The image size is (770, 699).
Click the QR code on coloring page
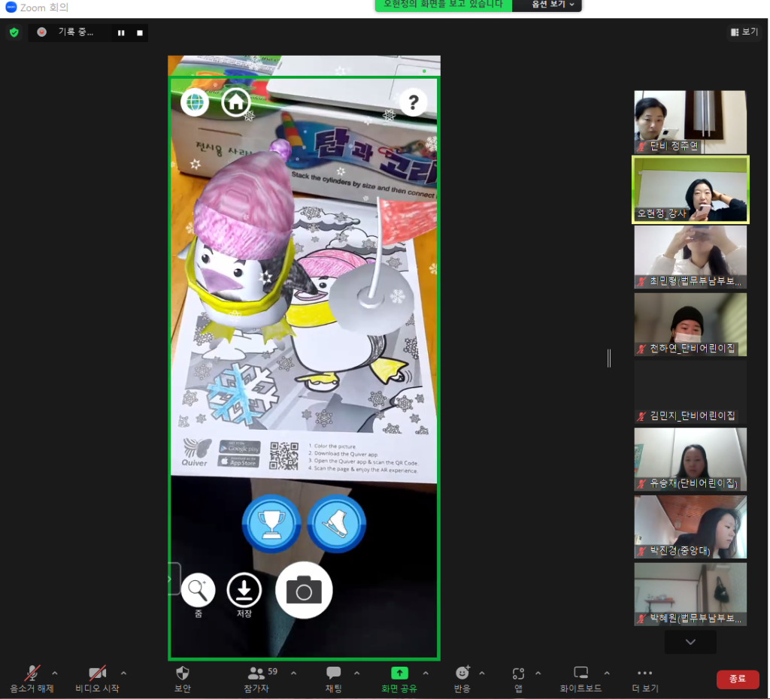click(283, 455)
